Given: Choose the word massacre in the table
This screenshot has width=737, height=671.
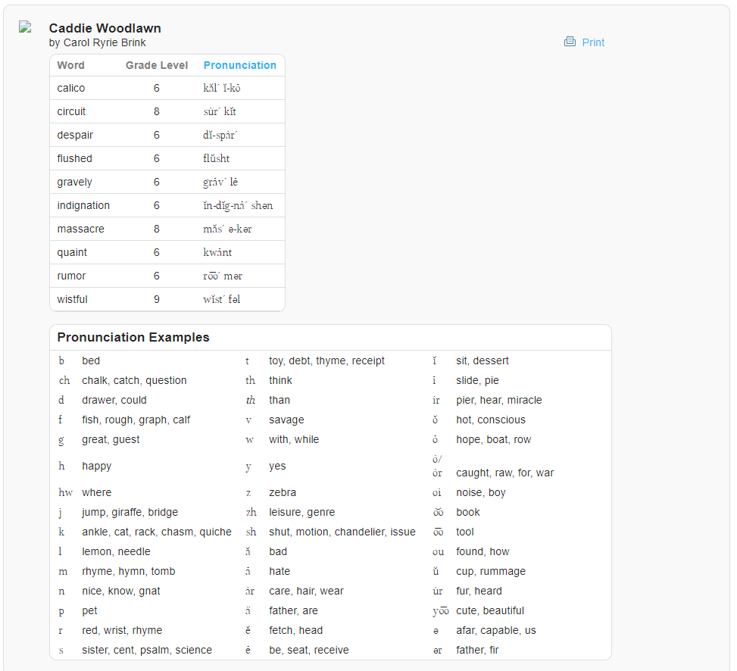Looking at the screenshot, I should (80, 229).
